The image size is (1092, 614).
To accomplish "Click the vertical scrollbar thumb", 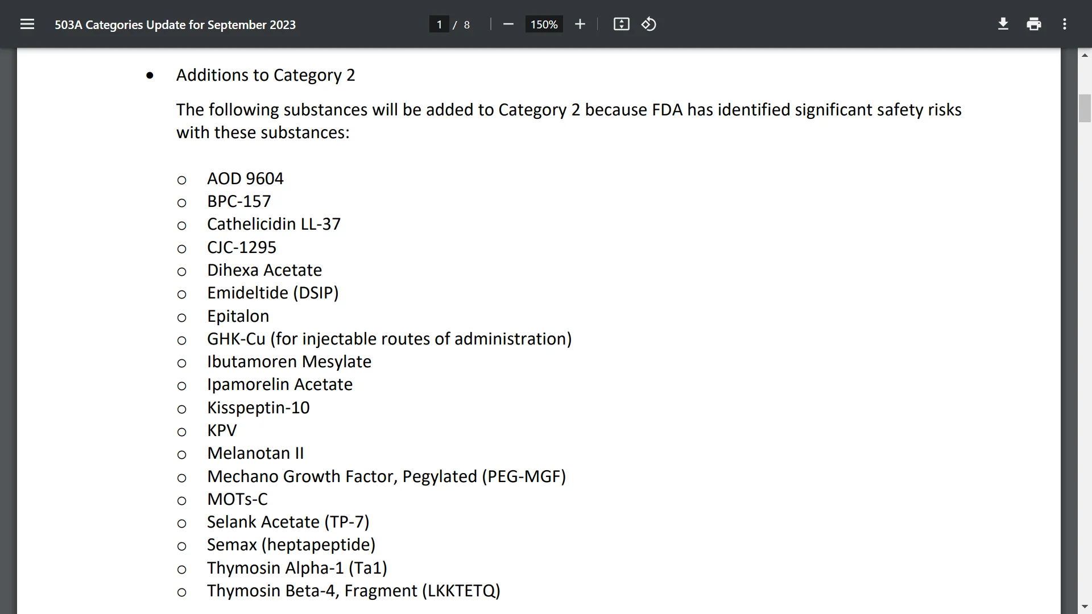I will pos(1085,108).
